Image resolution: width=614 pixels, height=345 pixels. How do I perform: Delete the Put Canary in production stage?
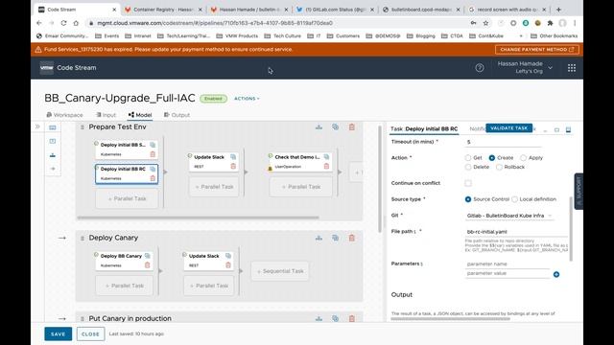(x=352, y=318)
